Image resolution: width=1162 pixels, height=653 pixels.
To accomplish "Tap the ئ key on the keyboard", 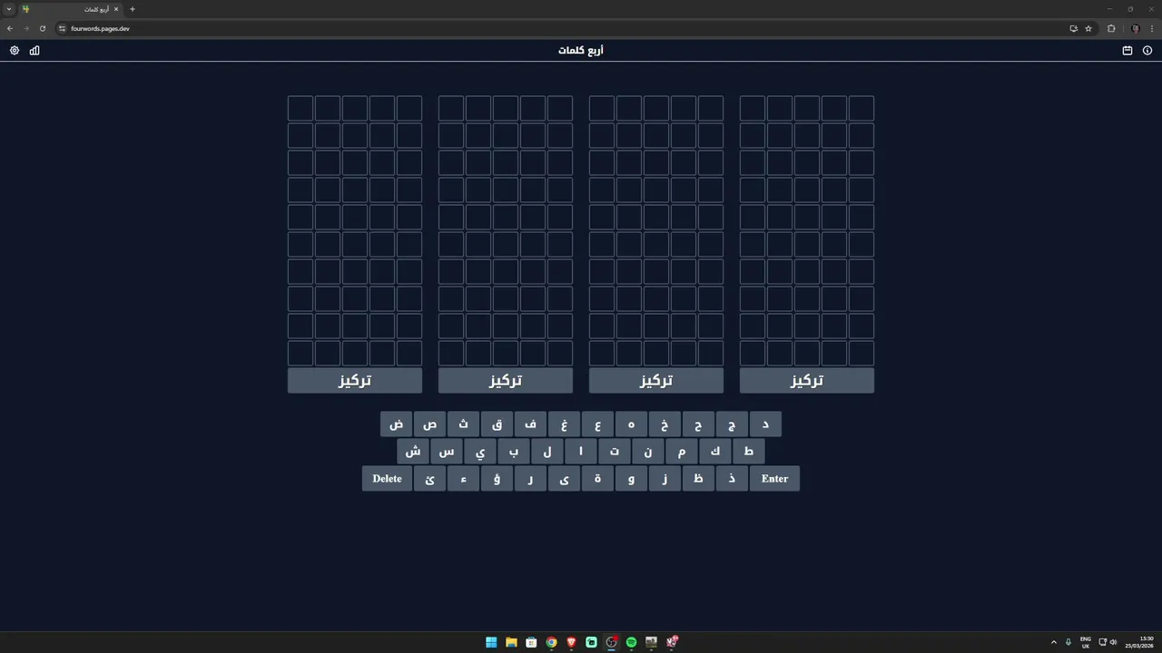I will [429, 479].
